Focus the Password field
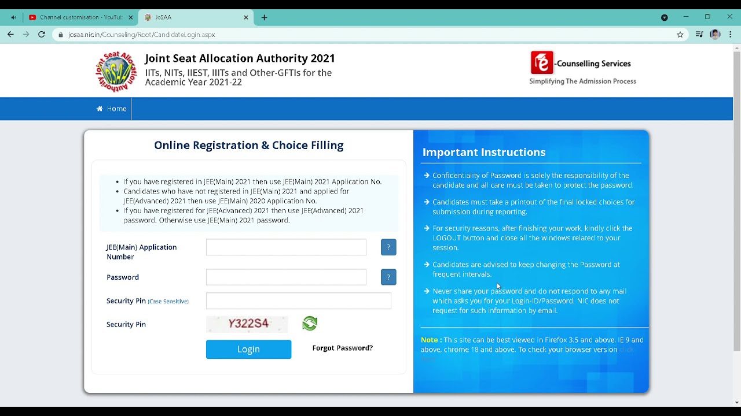The height and width of the screenshot is (416, 741). tap(286, 277)
